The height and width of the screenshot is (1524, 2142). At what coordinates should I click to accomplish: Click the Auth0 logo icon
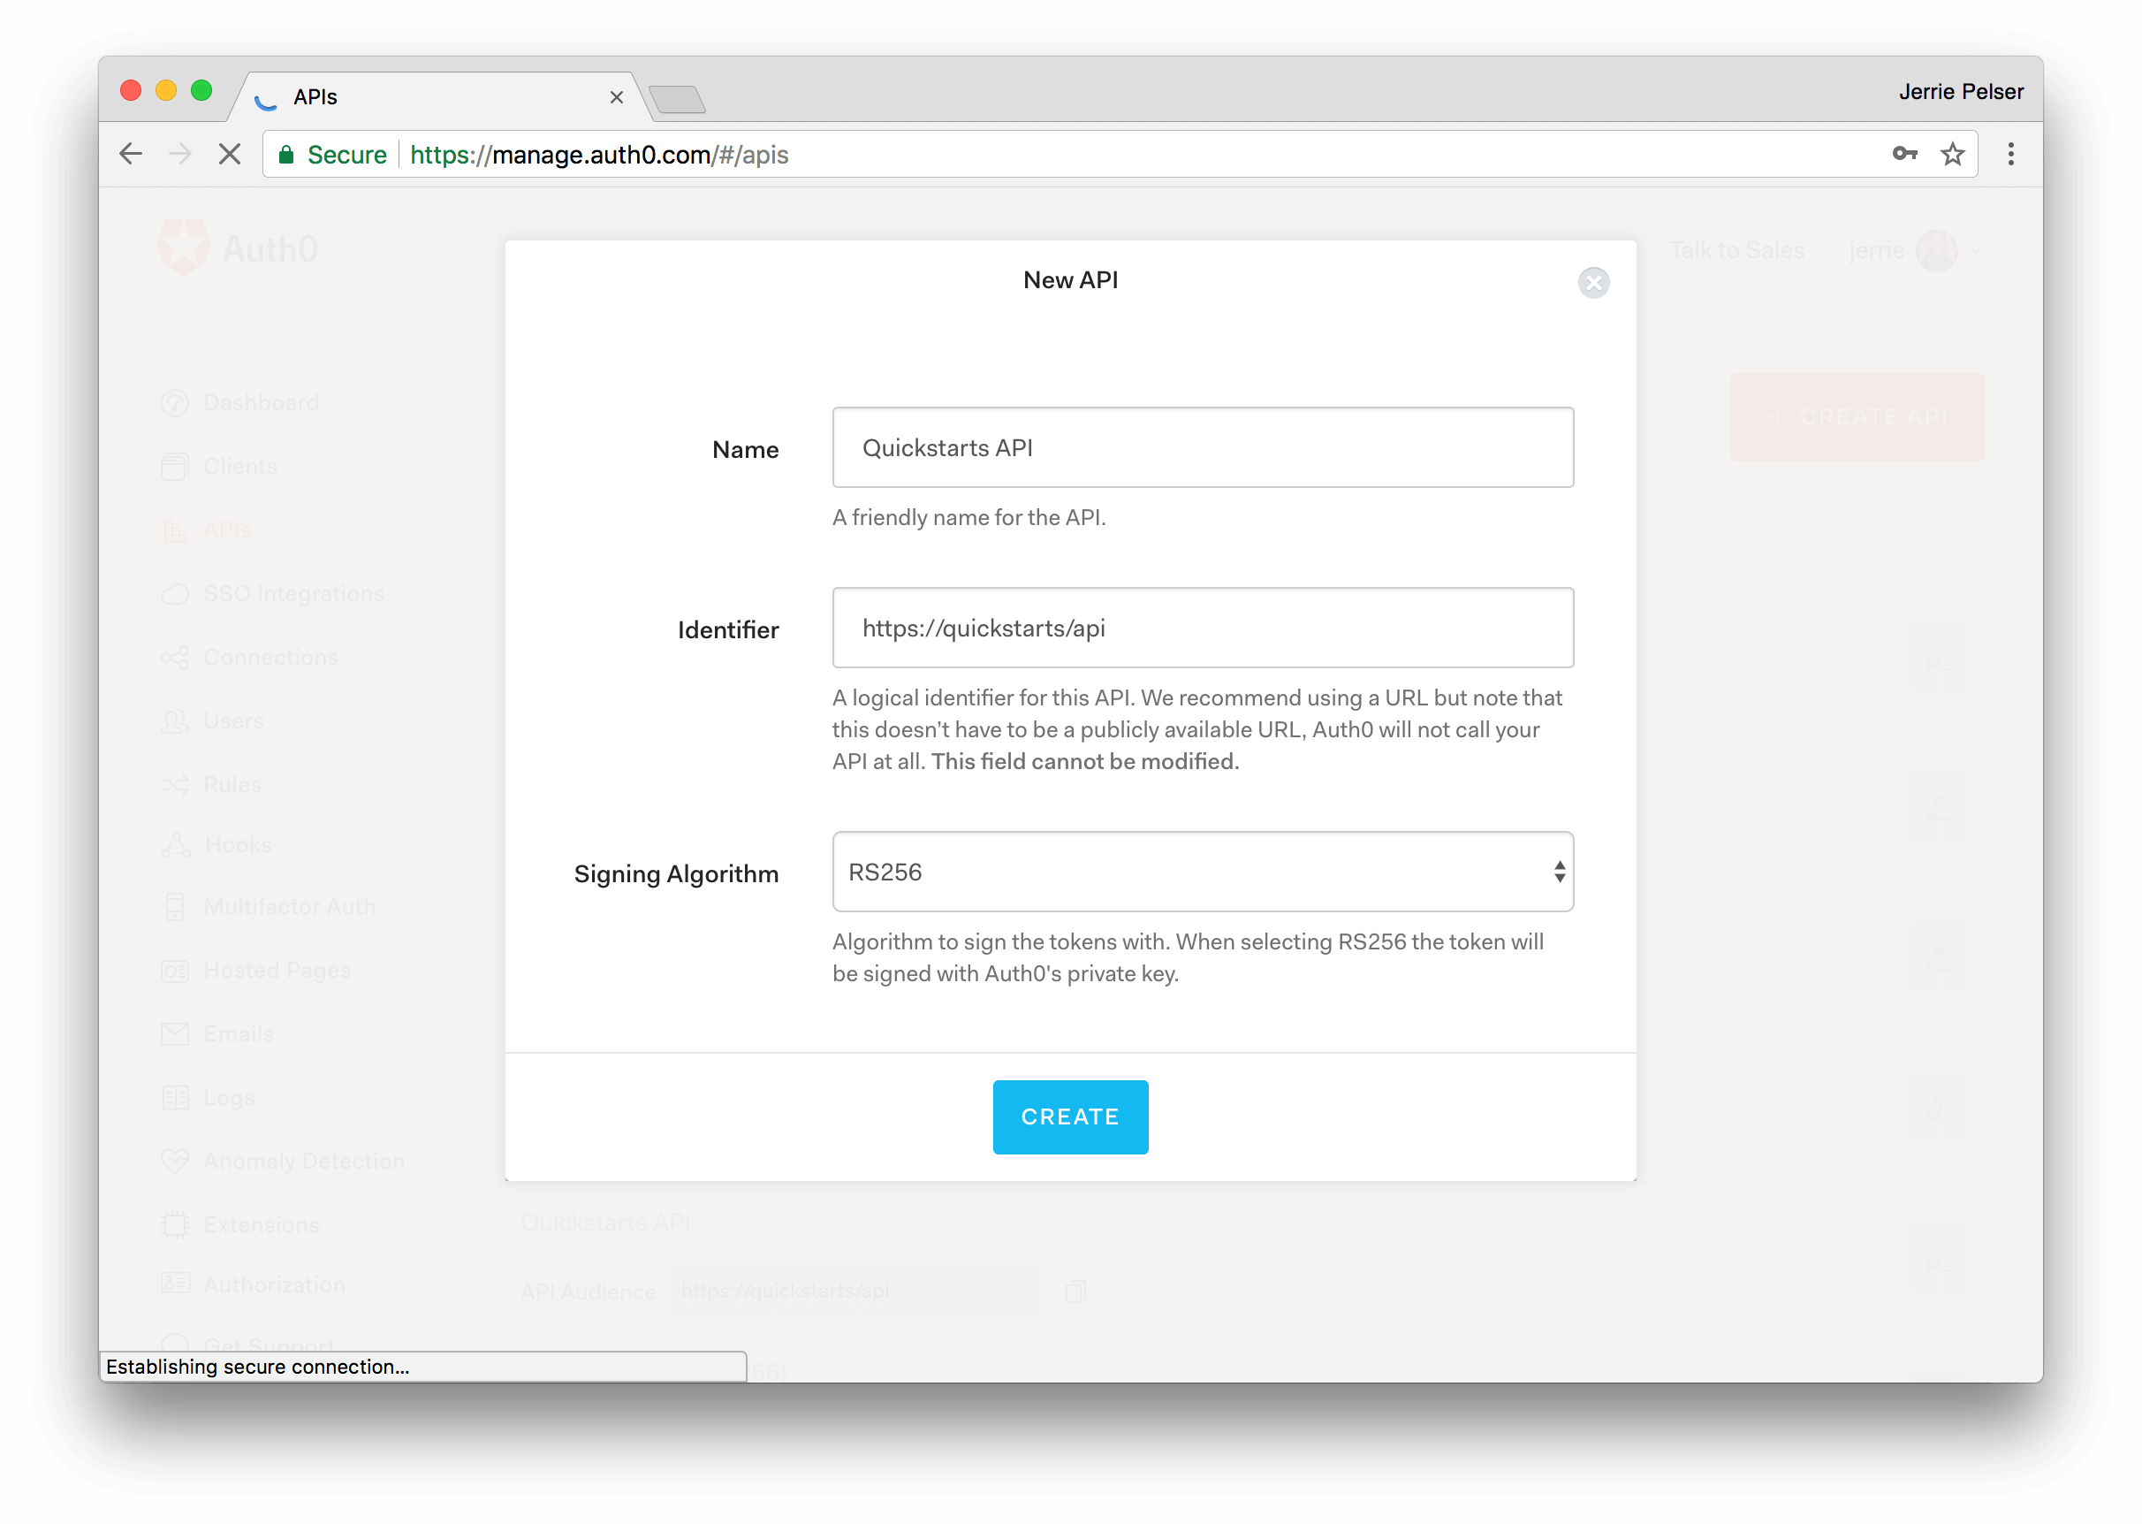(x=183, y=248)
